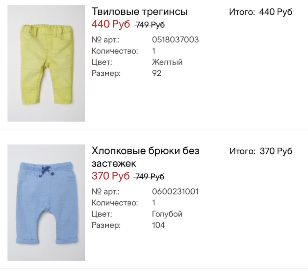Click the quantity value for the blue trousers

pos(154,203)
